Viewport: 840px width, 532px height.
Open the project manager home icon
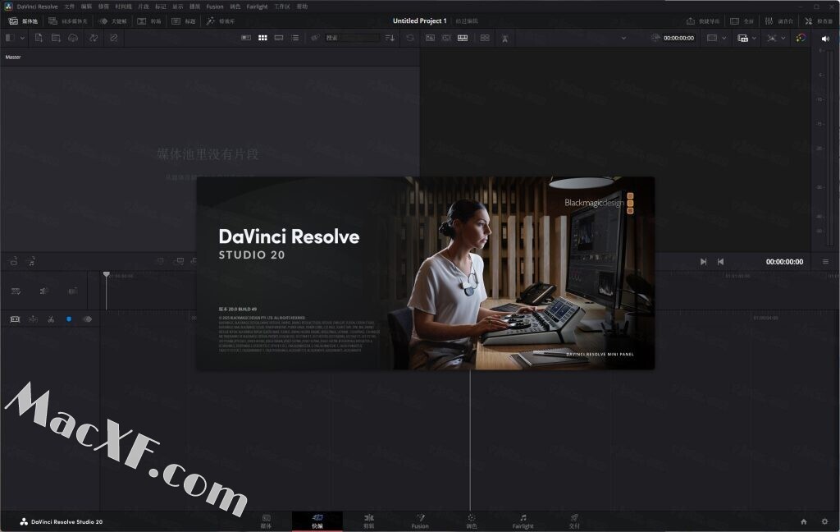click(x=804, y=521)
